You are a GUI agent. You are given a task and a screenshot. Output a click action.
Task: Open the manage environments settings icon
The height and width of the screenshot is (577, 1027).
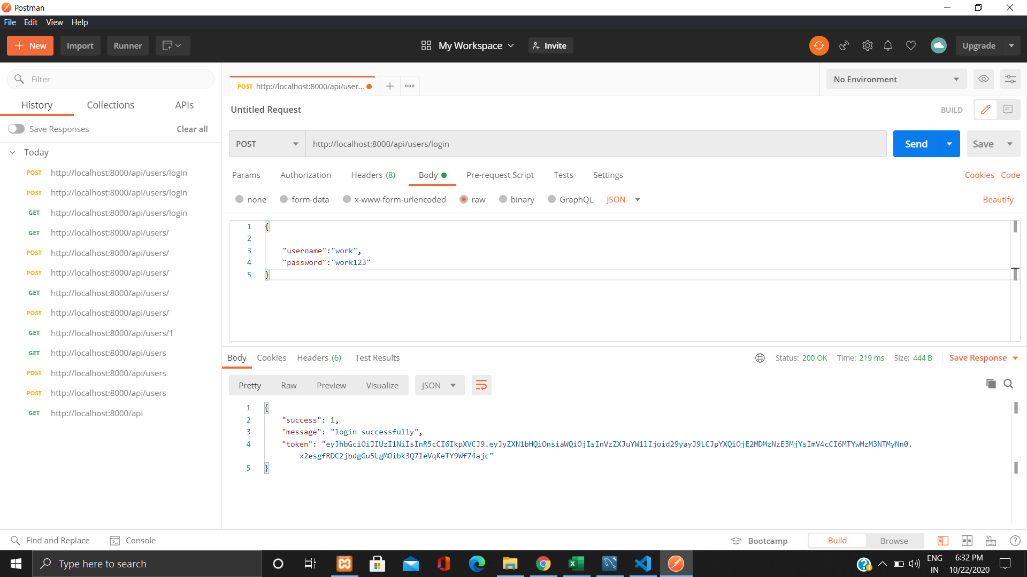1010,79
